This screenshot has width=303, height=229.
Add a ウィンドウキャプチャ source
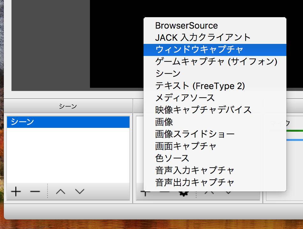(199, 50)
